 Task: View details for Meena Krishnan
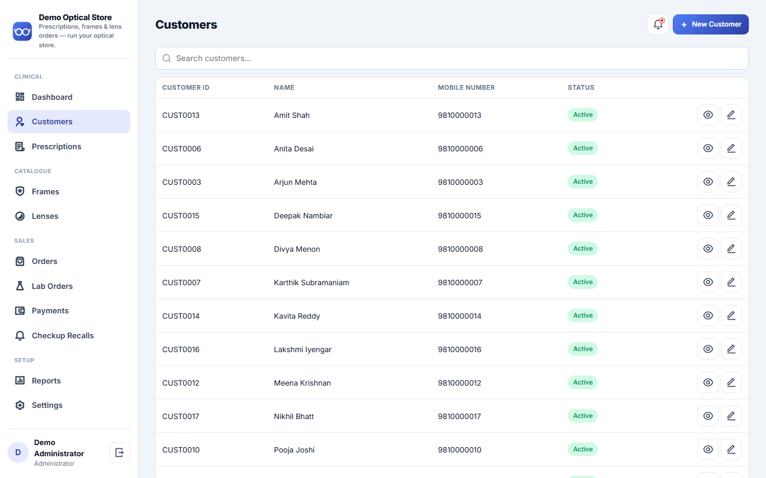[x=708, y=382]
